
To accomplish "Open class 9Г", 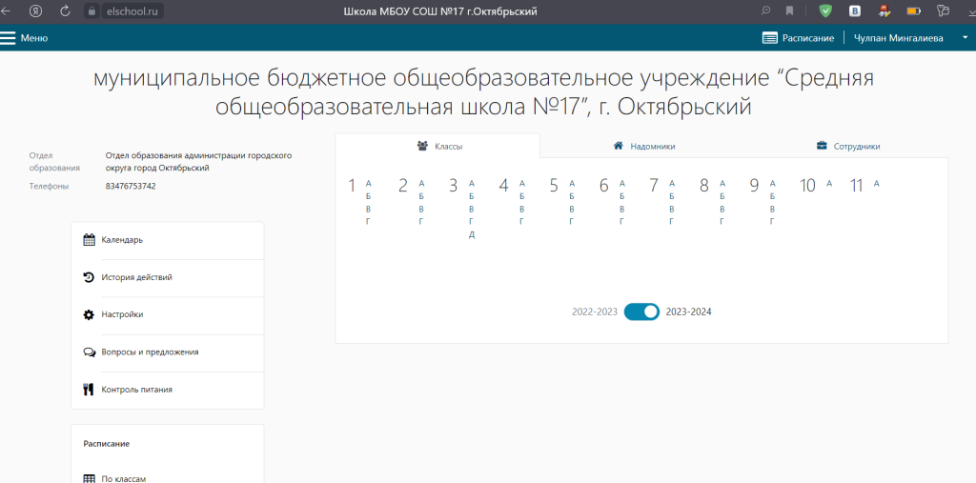I will tap(772, 222).
